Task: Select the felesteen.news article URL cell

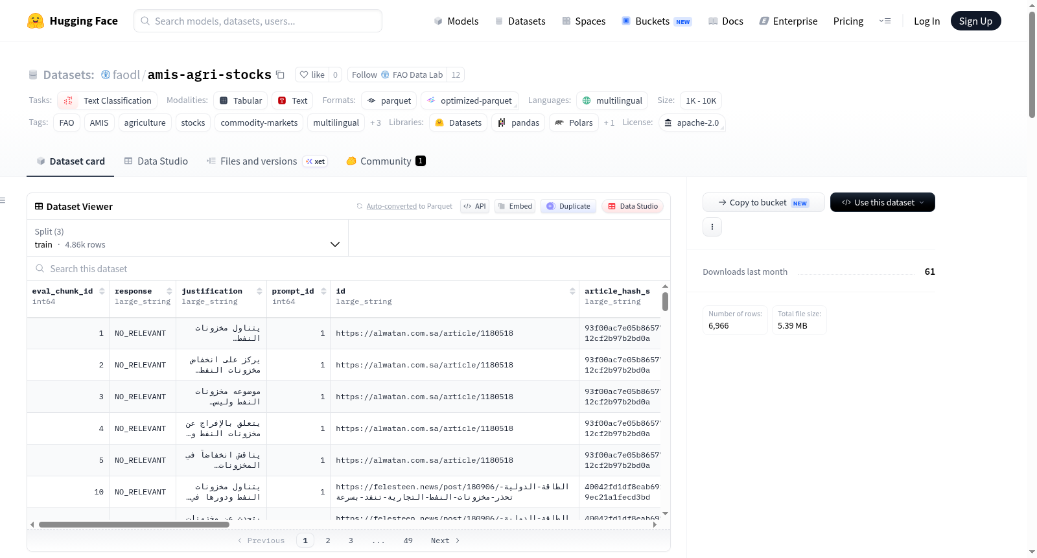Action: 455,492
